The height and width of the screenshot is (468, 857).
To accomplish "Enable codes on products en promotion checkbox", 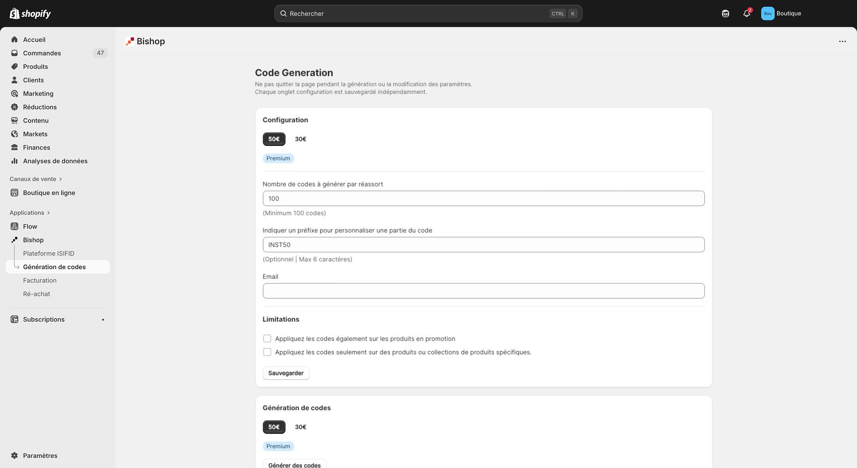I will pyautogui.click(x=267, y=338).
